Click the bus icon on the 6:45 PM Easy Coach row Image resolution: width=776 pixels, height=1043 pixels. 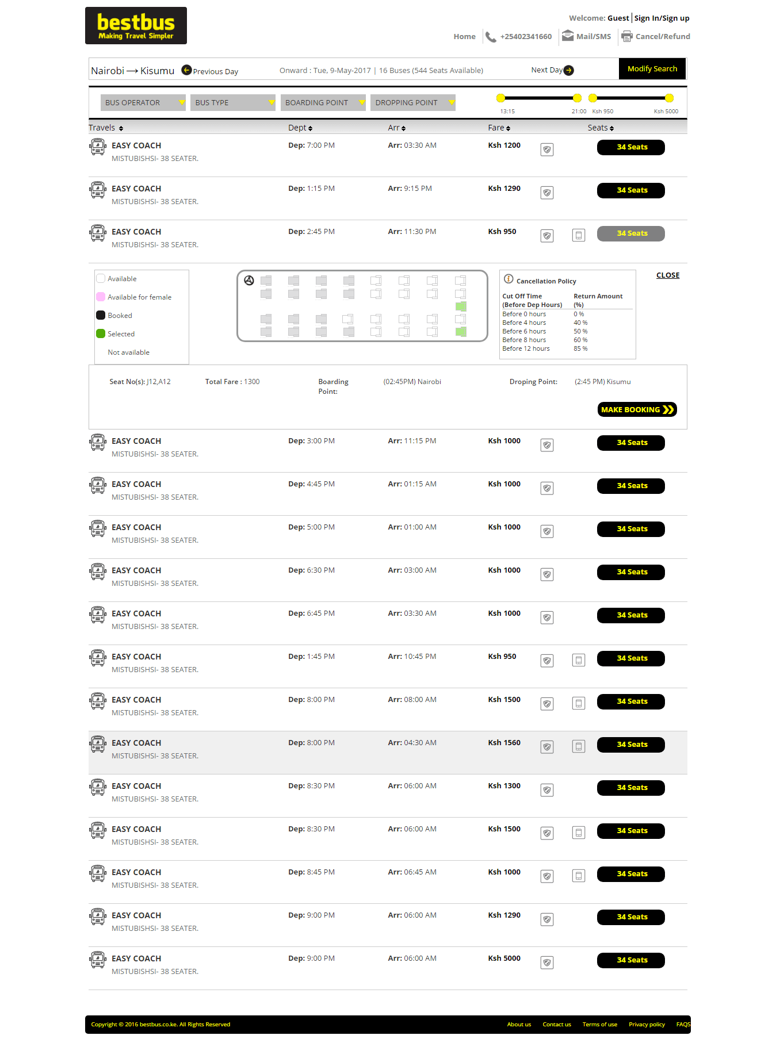click(x=98, y=615)
